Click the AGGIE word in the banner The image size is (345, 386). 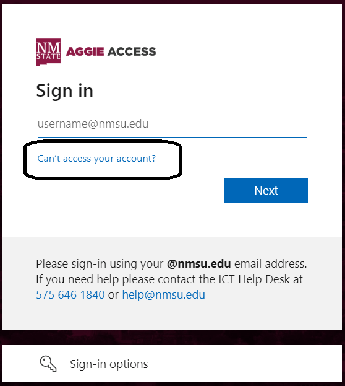pos(85,51)
